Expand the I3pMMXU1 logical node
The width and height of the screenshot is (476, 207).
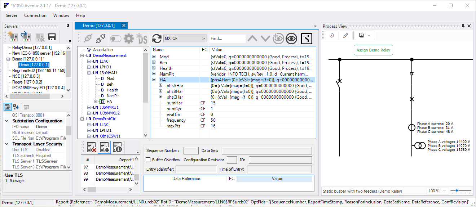coord(89,107)
